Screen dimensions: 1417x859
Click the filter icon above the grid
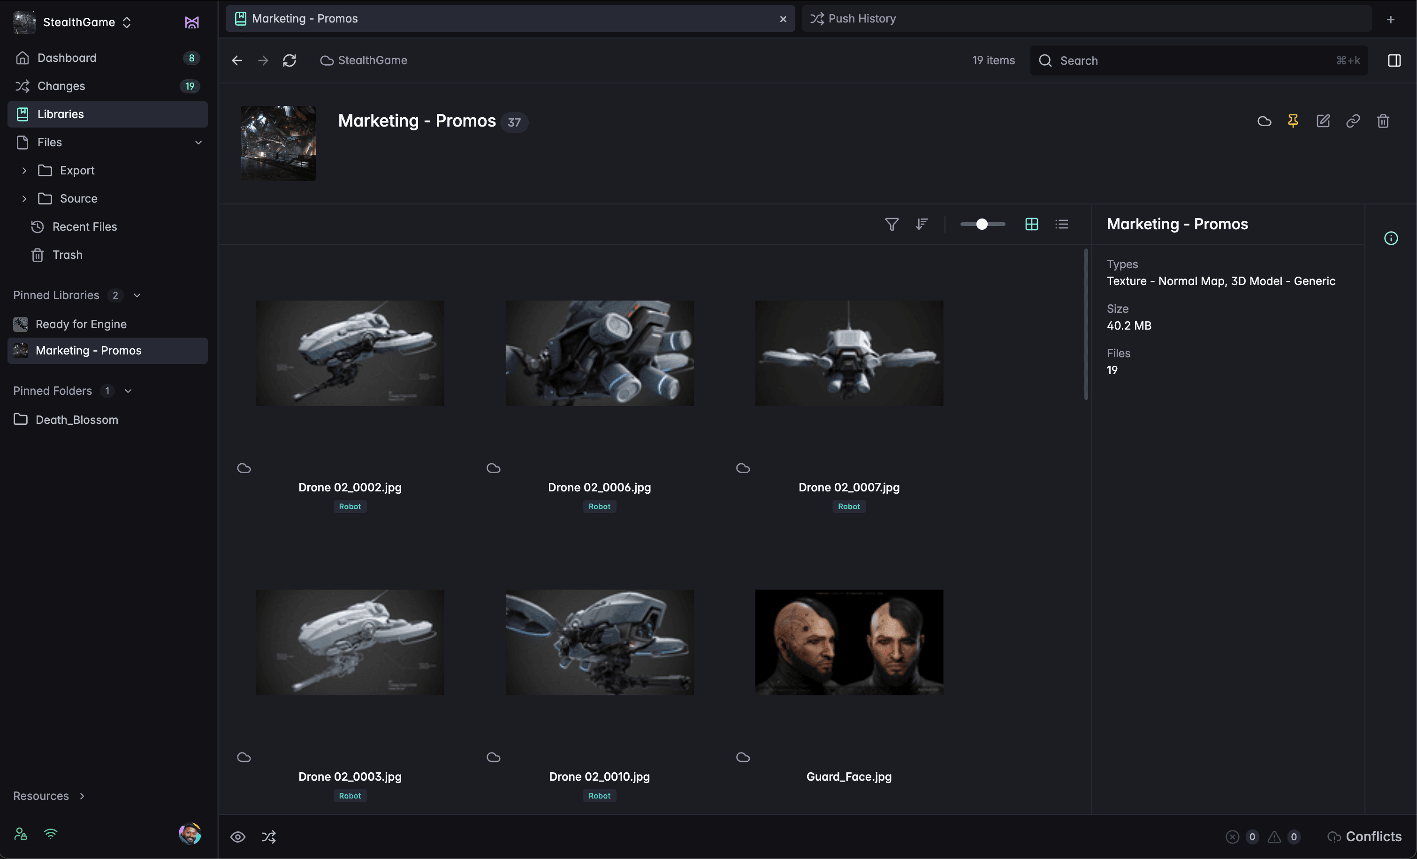(x=891, y=224)
